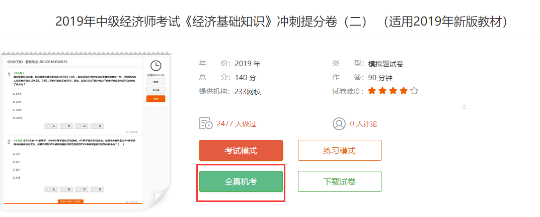Click the user comment avatar icon
The width and height of the screenshot is (540, 217).
tap(339, 124)
